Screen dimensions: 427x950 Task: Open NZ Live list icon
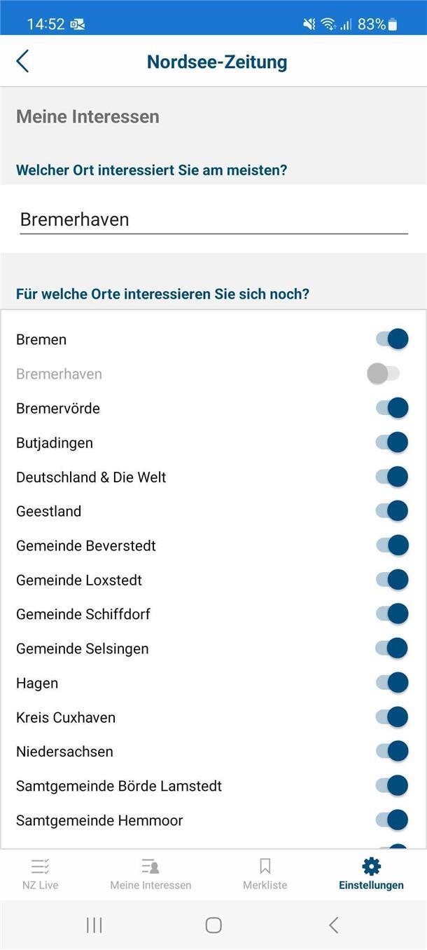(40, 867)
